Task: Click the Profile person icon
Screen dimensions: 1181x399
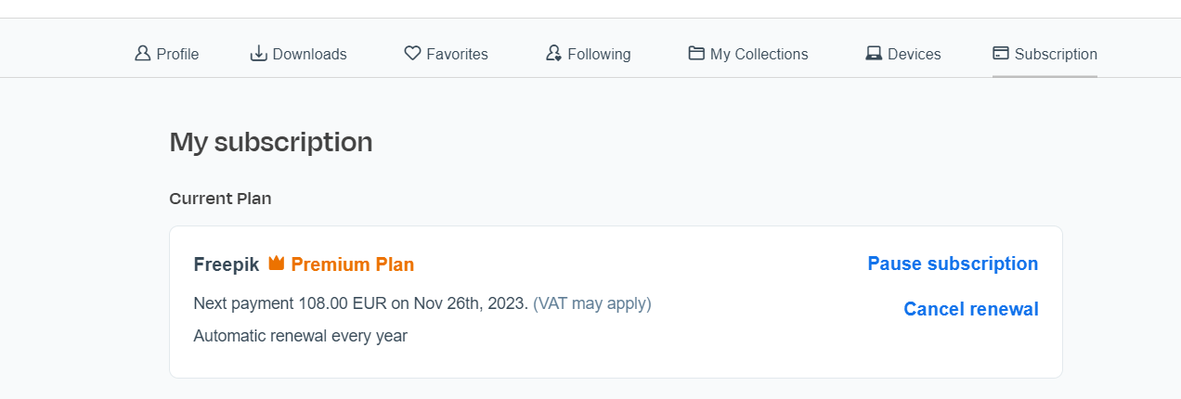Action: point(142,54)
